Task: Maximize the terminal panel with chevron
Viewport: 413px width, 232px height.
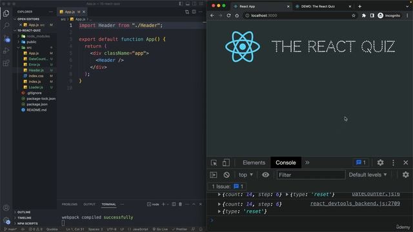Action: (194, 204)
